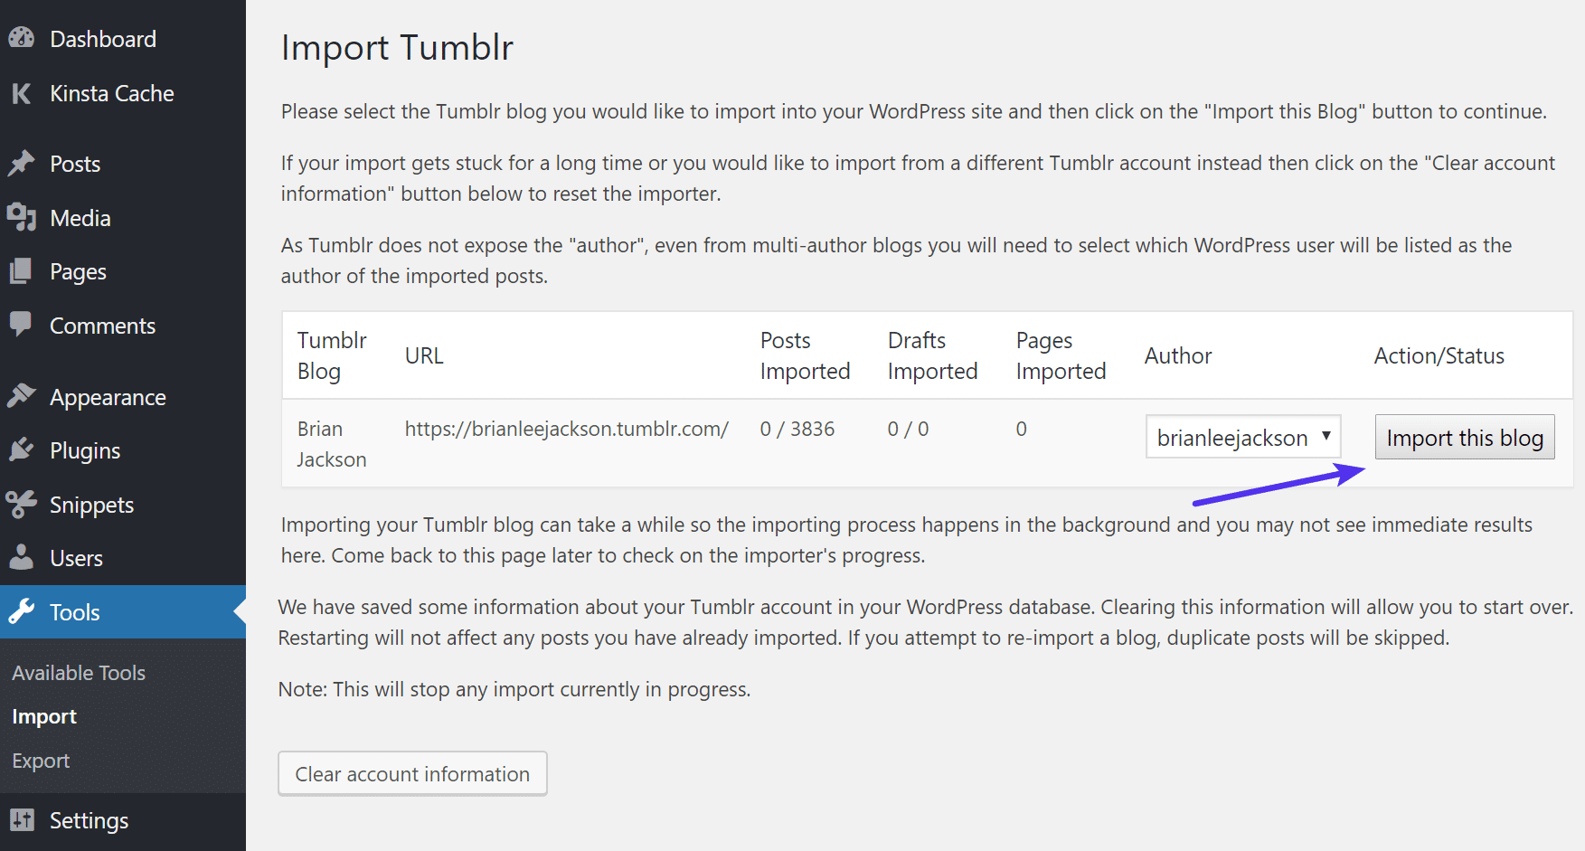Select the Snippets scissors icon
The image size is (1585, 851).
point(23,504)
